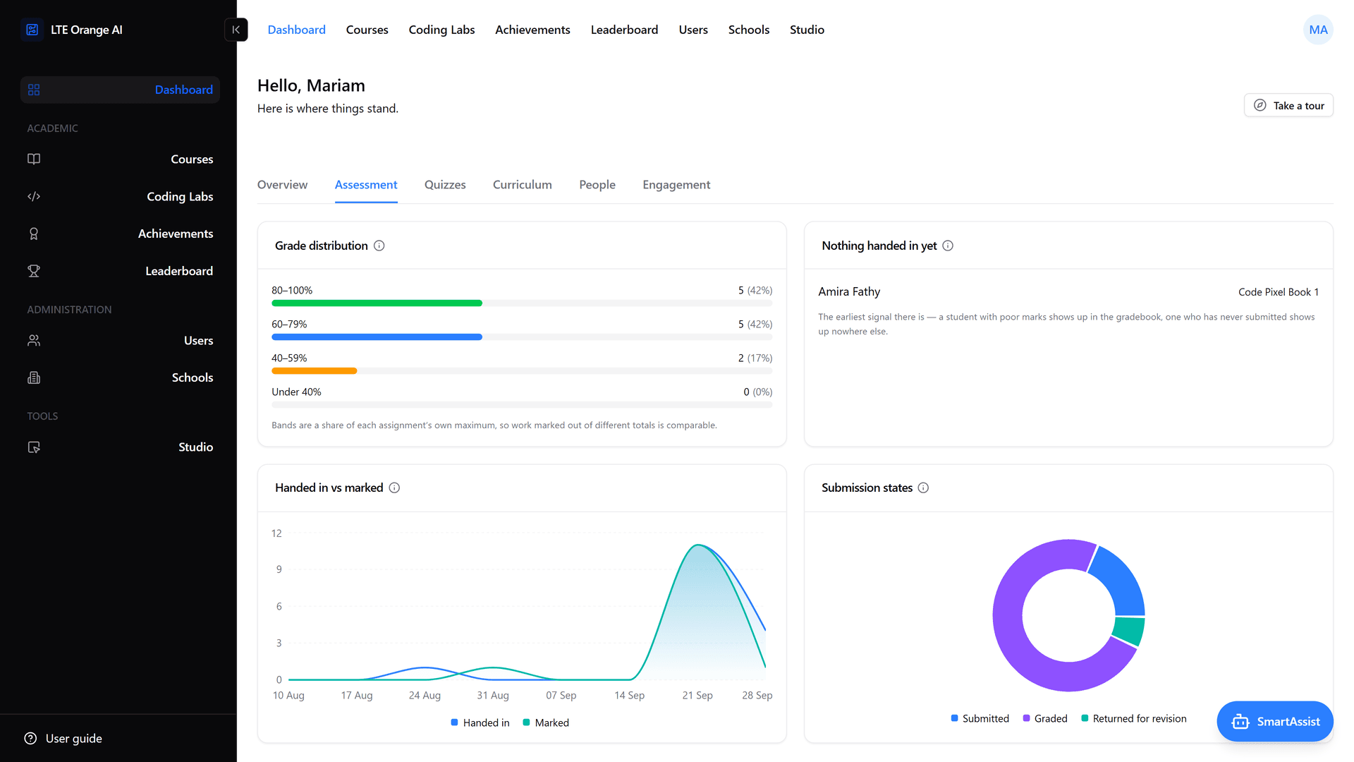Go to Courses in the sidebar
This screenshot has height=762, width=1354.
click(120, 159)
